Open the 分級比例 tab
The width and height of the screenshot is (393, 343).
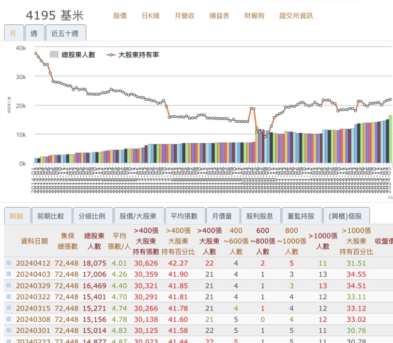coord(92,215)
